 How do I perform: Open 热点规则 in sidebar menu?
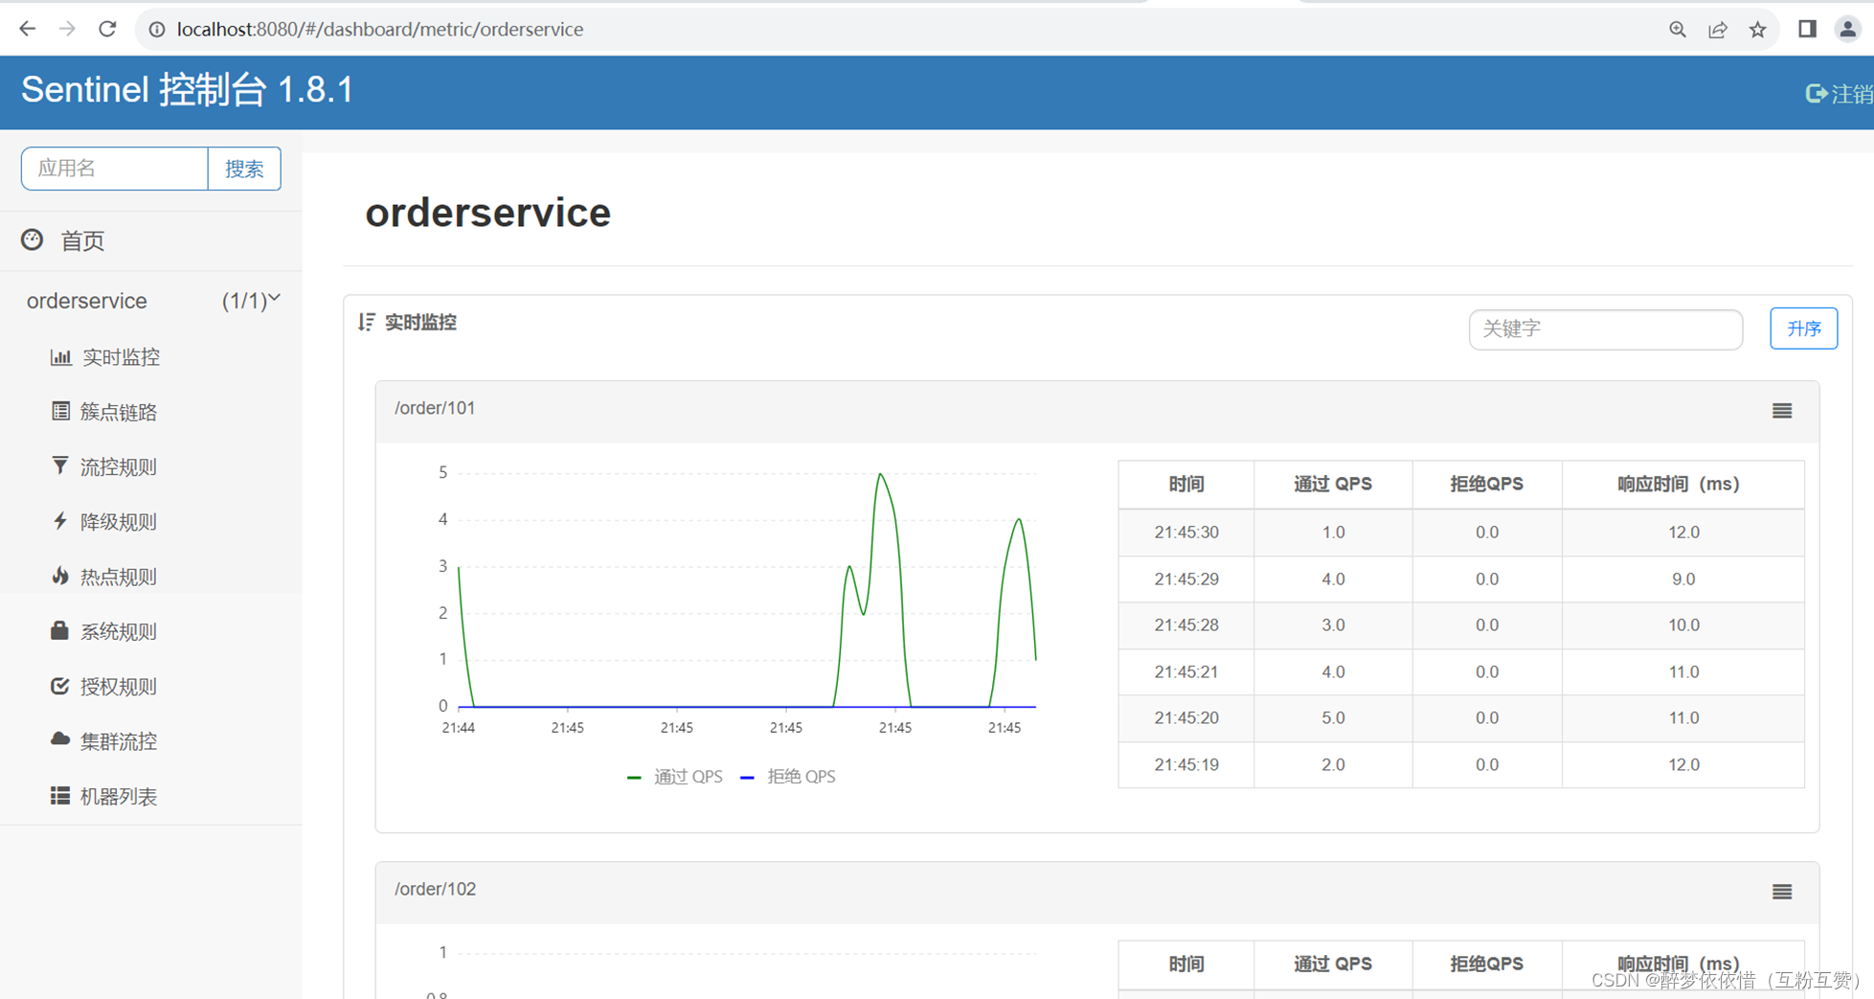119,577
